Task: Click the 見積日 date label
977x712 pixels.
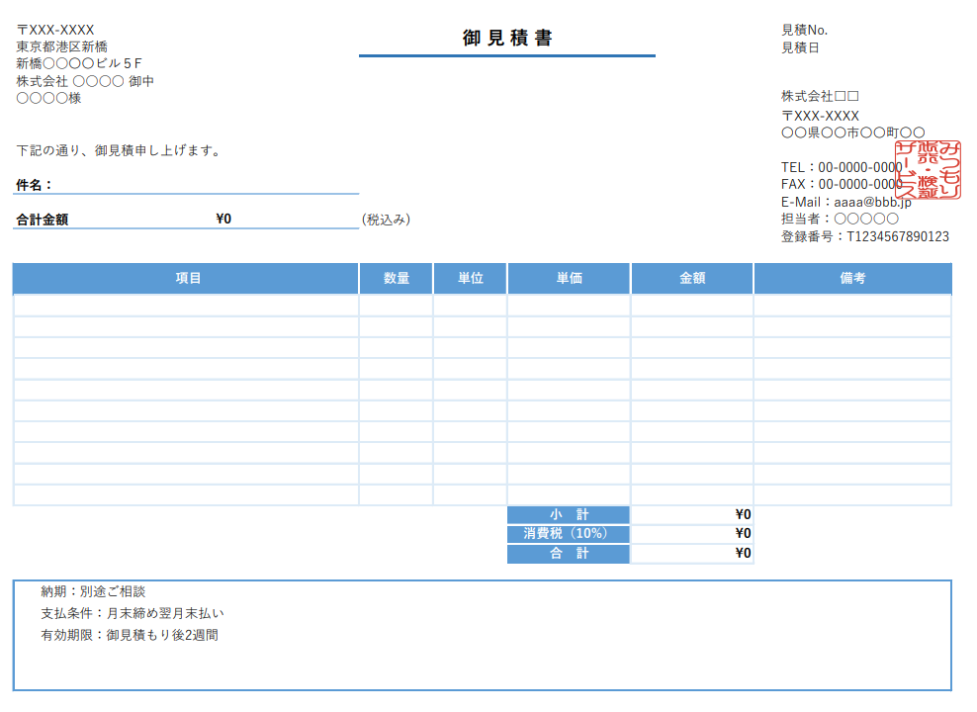Action: click(800, 47)
